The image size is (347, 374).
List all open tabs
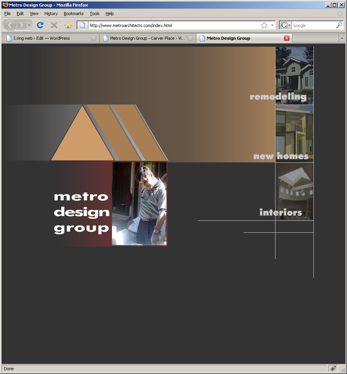[342, 38]
